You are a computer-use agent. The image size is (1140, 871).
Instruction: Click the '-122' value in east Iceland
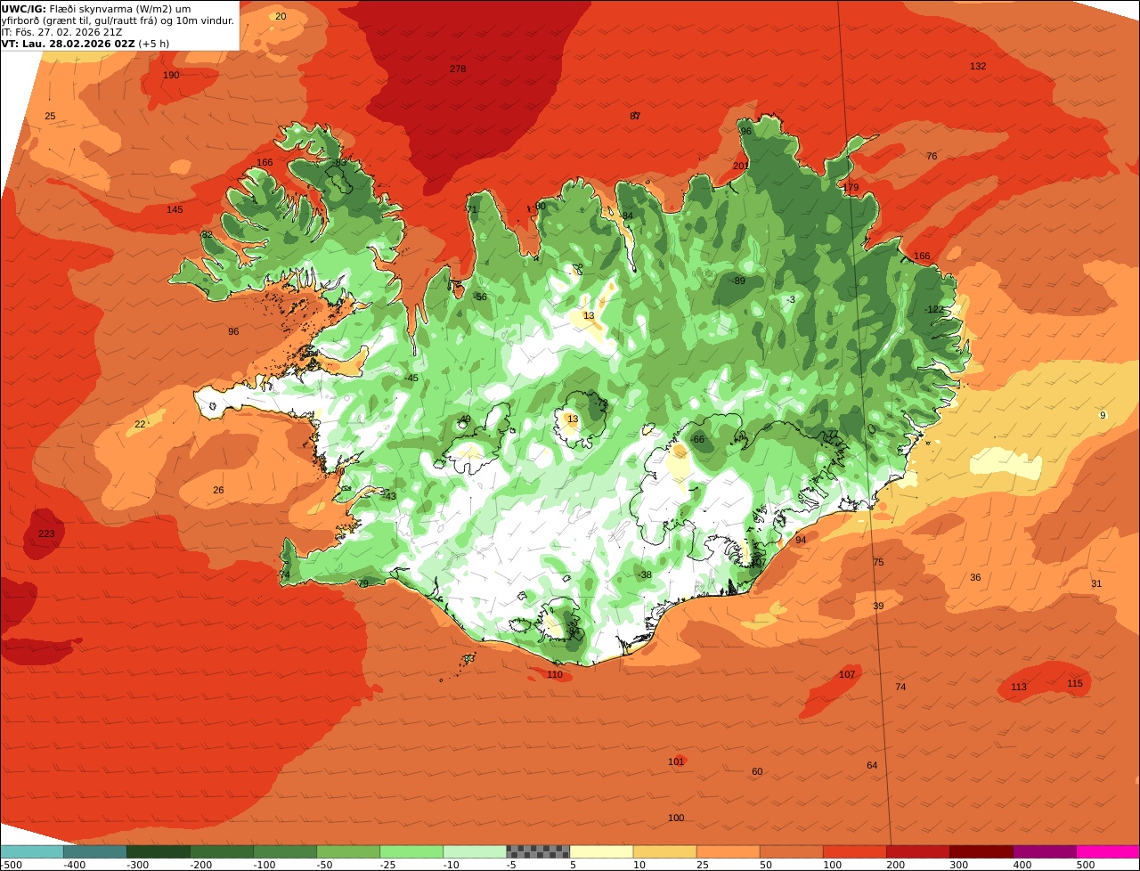click(933, 309)
